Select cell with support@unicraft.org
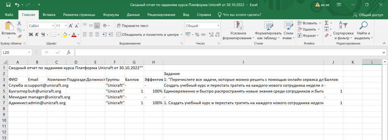This screenshot has height=140, width=388. tap(37, 85)
